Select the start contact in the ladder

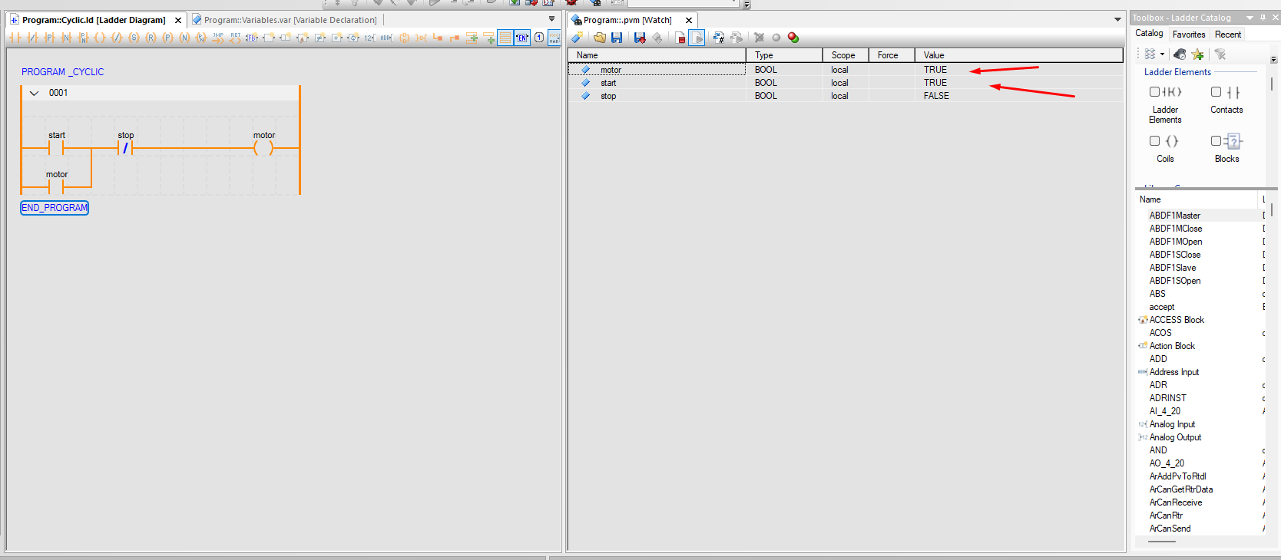tap(57, 147)
